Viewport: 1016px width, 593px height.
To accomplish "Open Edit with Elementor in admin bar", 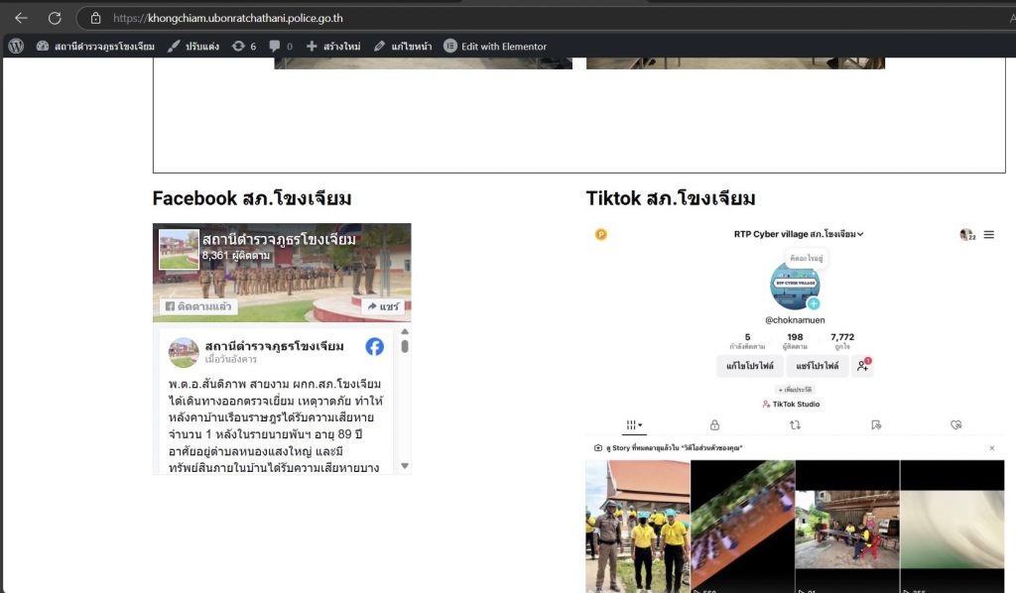I will [494, 46].
